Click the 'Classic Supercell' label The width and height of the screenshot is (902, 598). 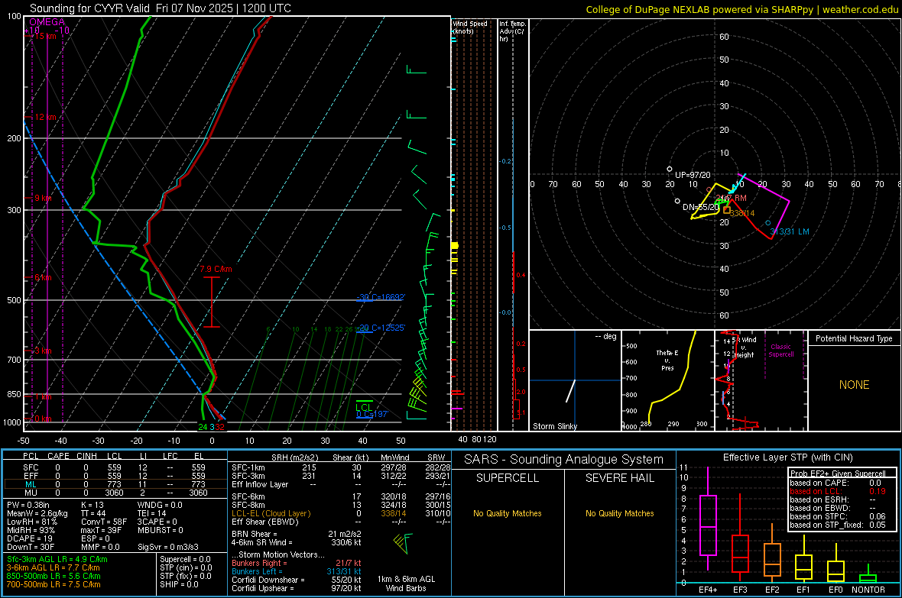tap(780, 351)
